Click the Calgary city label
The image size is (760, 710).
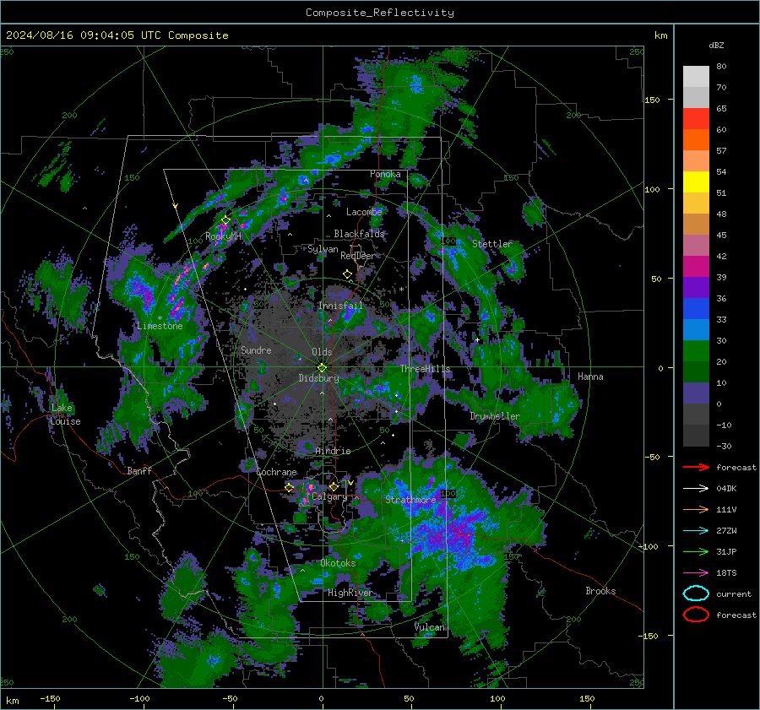point(329,496)
